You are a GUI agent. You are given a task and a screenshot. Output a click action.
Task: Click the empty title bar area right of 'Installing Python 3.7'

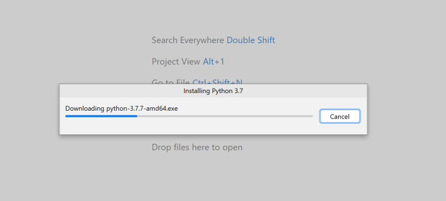pyautogui.click(x=304, y=91)
